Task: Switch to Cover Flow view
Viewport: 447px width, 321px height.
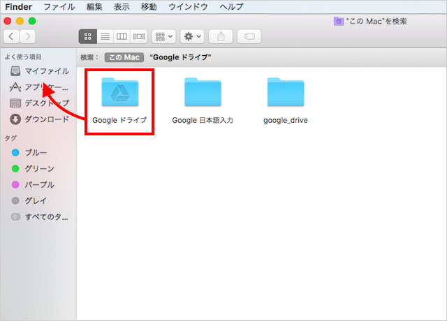Action: coord(139,36)
